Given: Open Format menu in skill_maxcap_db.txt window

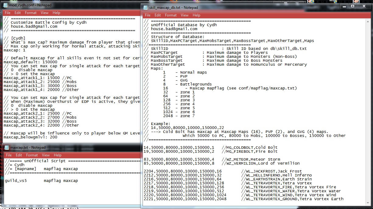Looking at the screenshot, I should 171,15.
